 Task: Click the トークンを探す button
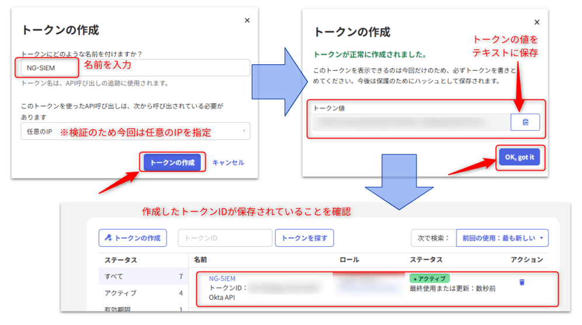[x=304, y=238]
